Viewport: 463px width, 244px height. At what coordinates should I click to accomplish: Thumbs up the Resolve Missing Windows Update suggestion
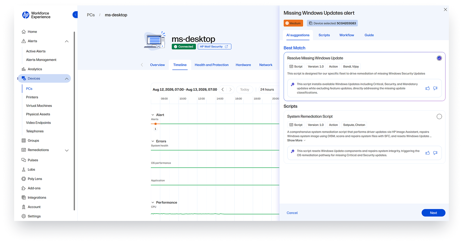pyautogui.click(x=427, y=88)
